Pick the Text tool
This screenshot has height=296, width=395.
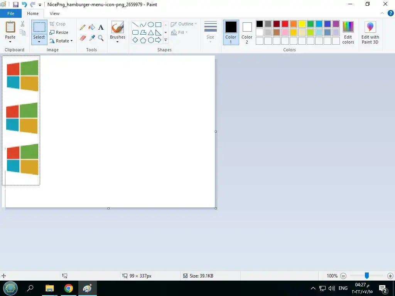[101, 27]
